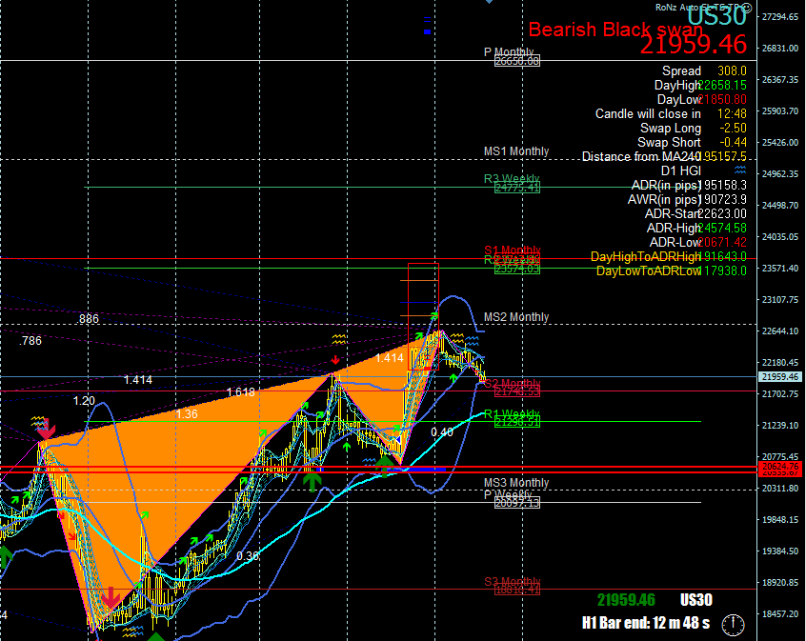Click the S3 Monthly price box 18816.41

coord(517,591)
